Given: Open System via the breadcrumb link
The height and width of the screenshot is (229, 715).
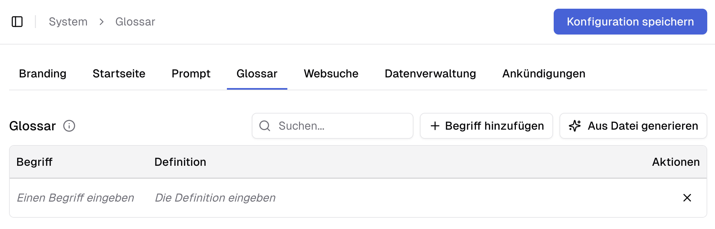Looking at the screenshot, I should click(x=68, y=21).
